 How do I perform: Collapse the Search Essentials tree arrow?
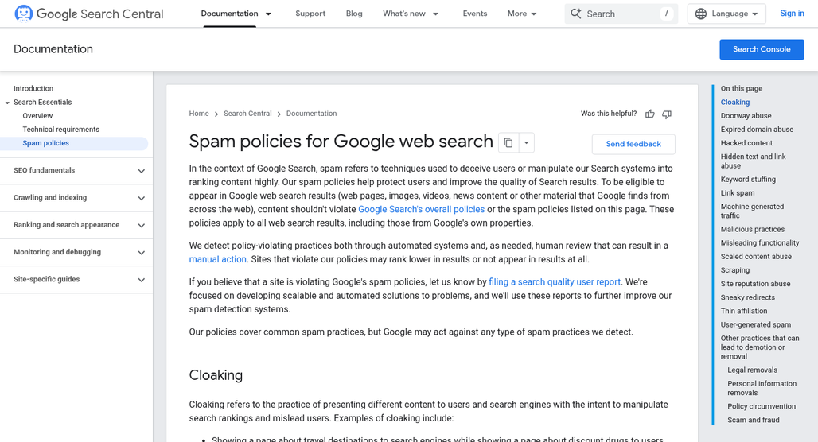[x=7, y=103]
